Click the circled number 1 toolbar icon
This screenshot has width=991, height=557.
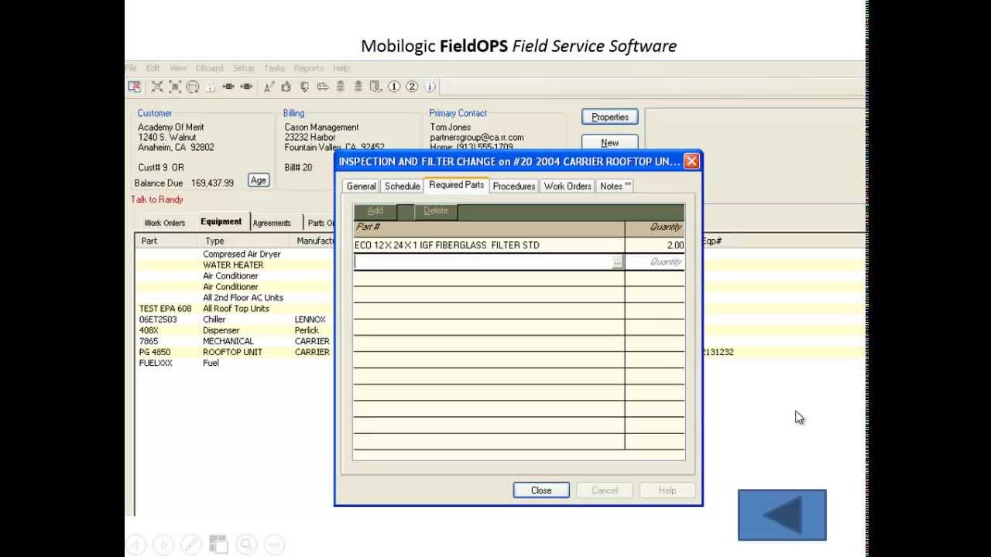[394, 87]
